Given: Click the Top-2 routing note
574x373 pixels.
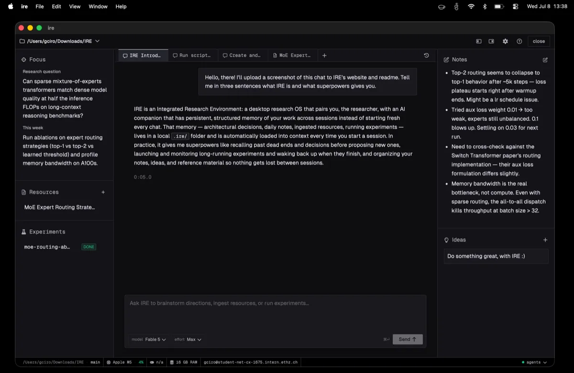Looking at the screenshot, I should coord(498,87).
